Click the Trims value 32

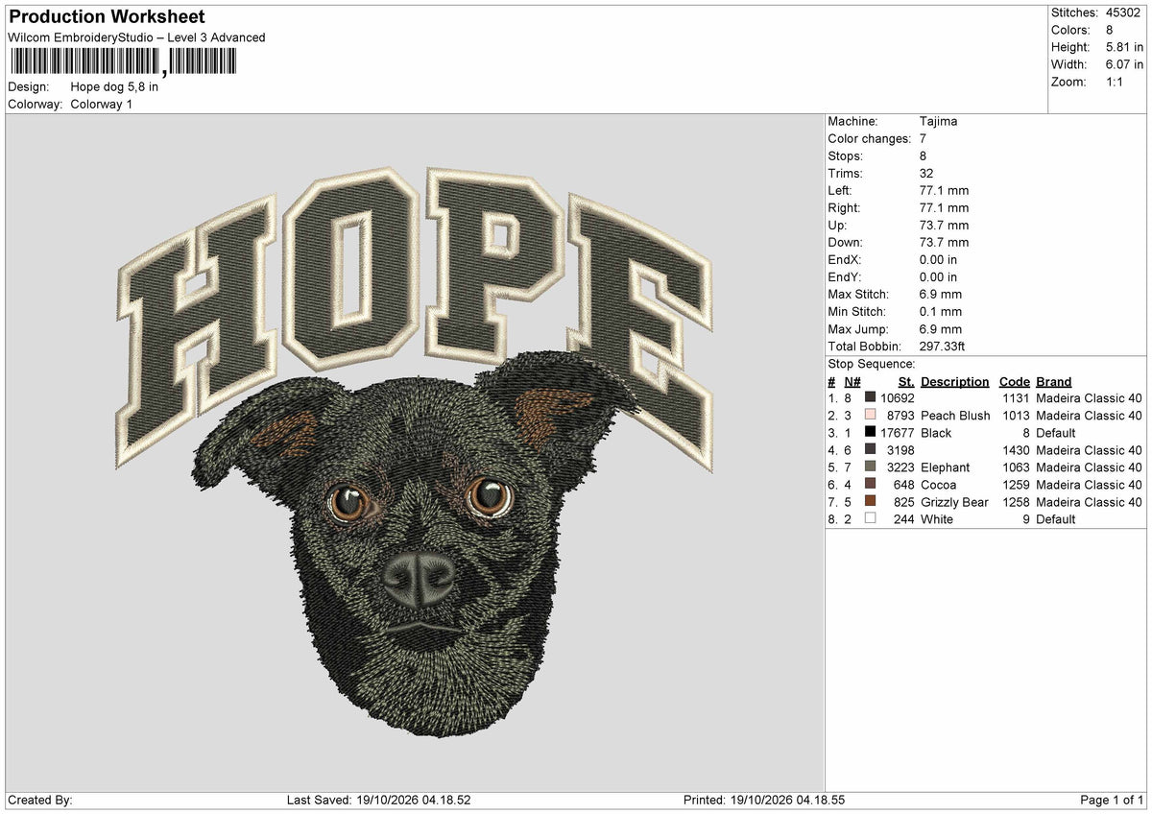(x=926, y=173)
